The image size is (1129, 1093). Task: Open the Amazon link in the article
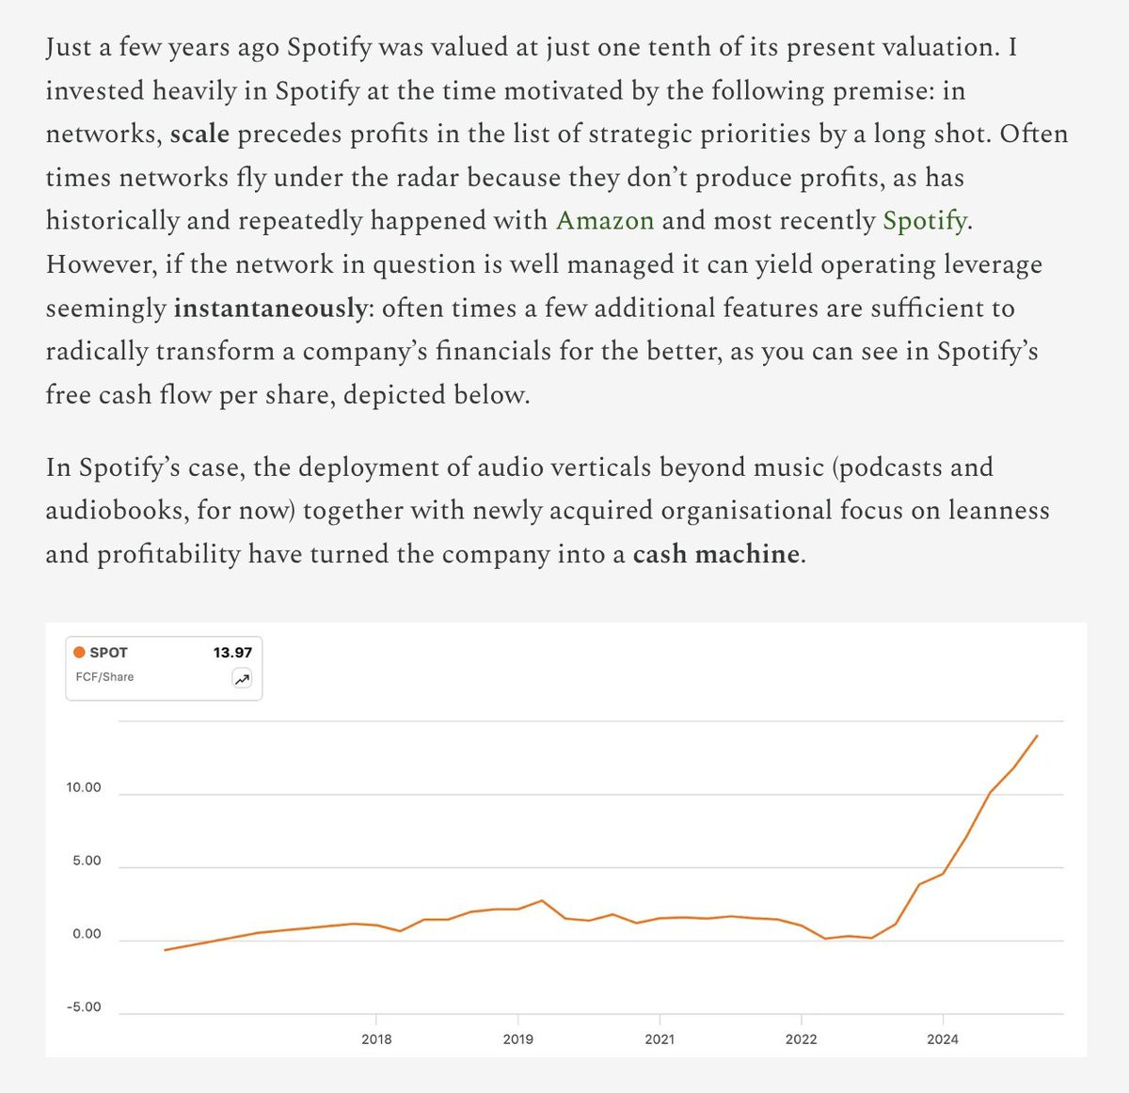[605, 221]
